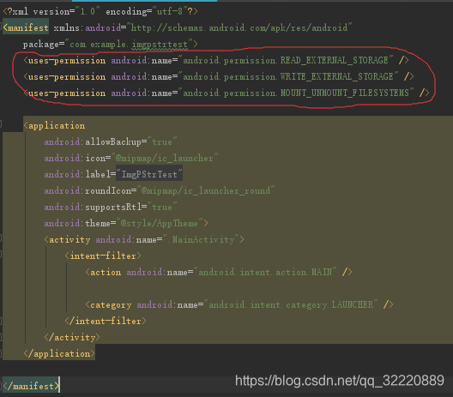Image resolution: width=453 pixels, height=397 pixels.
Task: Click the android:supportsRtl attribute
Action: coord(93,207)
